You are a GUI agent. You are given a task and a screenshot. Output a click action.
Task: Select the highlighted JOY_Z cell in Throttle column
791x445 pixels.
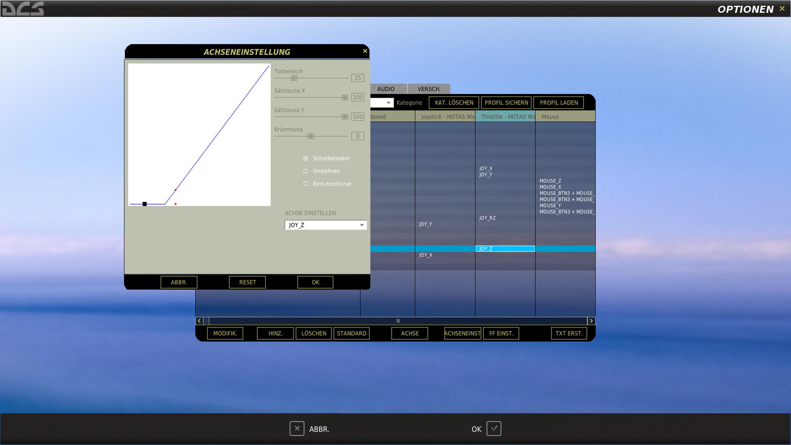505,249
